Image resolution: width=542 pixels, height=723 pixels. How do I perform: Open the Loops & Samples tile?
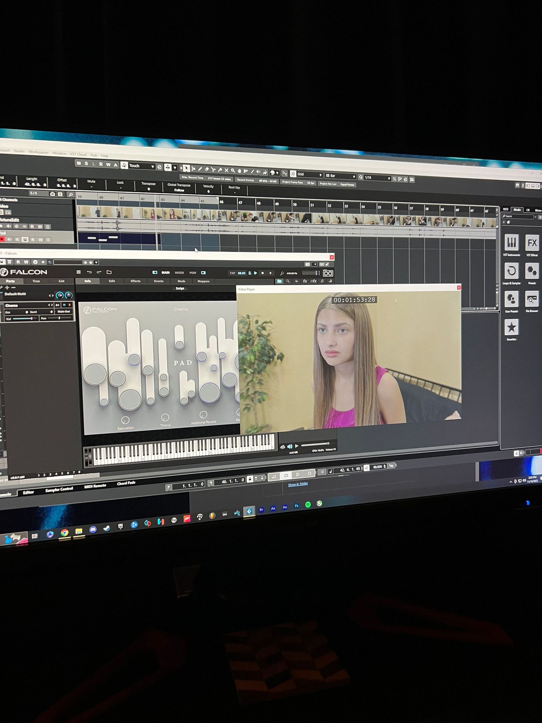pyautogui.click(x=511, y=271)
